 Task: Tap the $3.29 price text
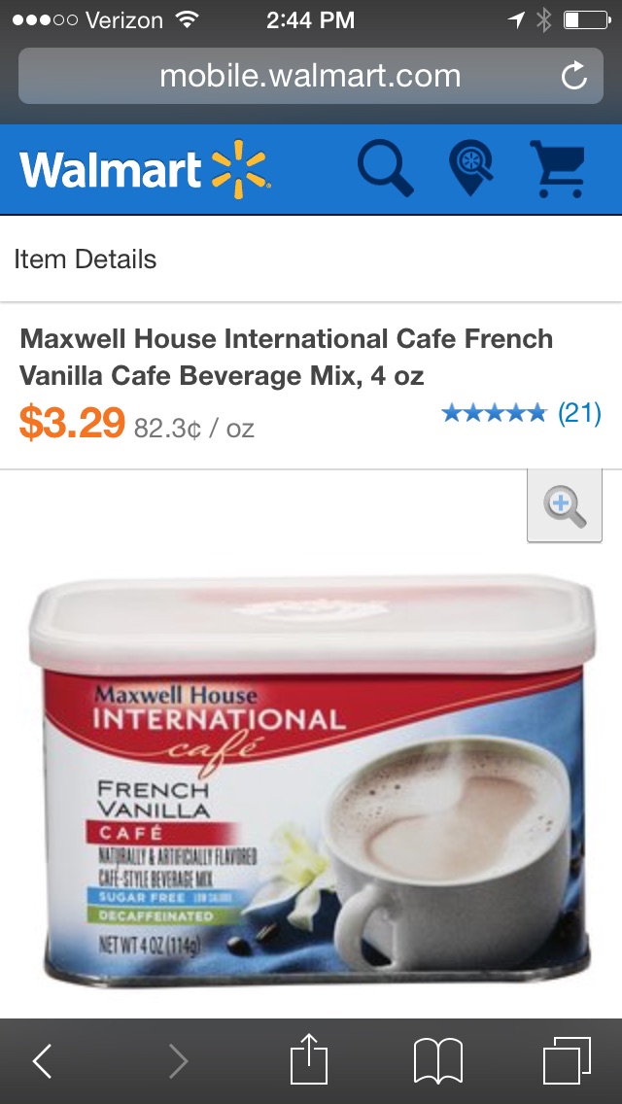[x=72, y=422]
